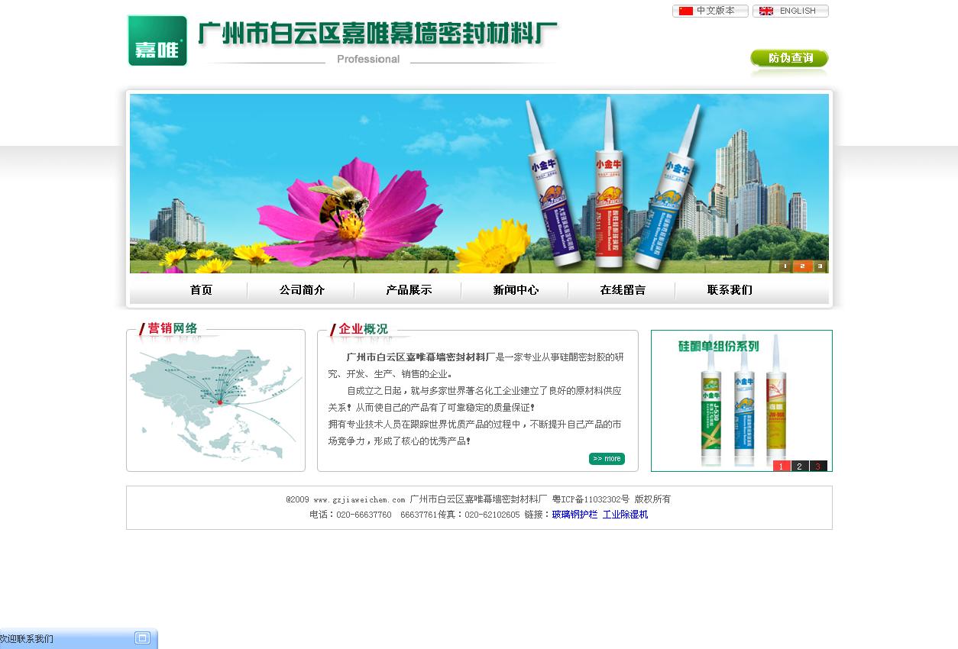The width and height of the screenshot is (958, 649).
Task: Open the 联系我们 navigation item
Action: coord(728,290)
